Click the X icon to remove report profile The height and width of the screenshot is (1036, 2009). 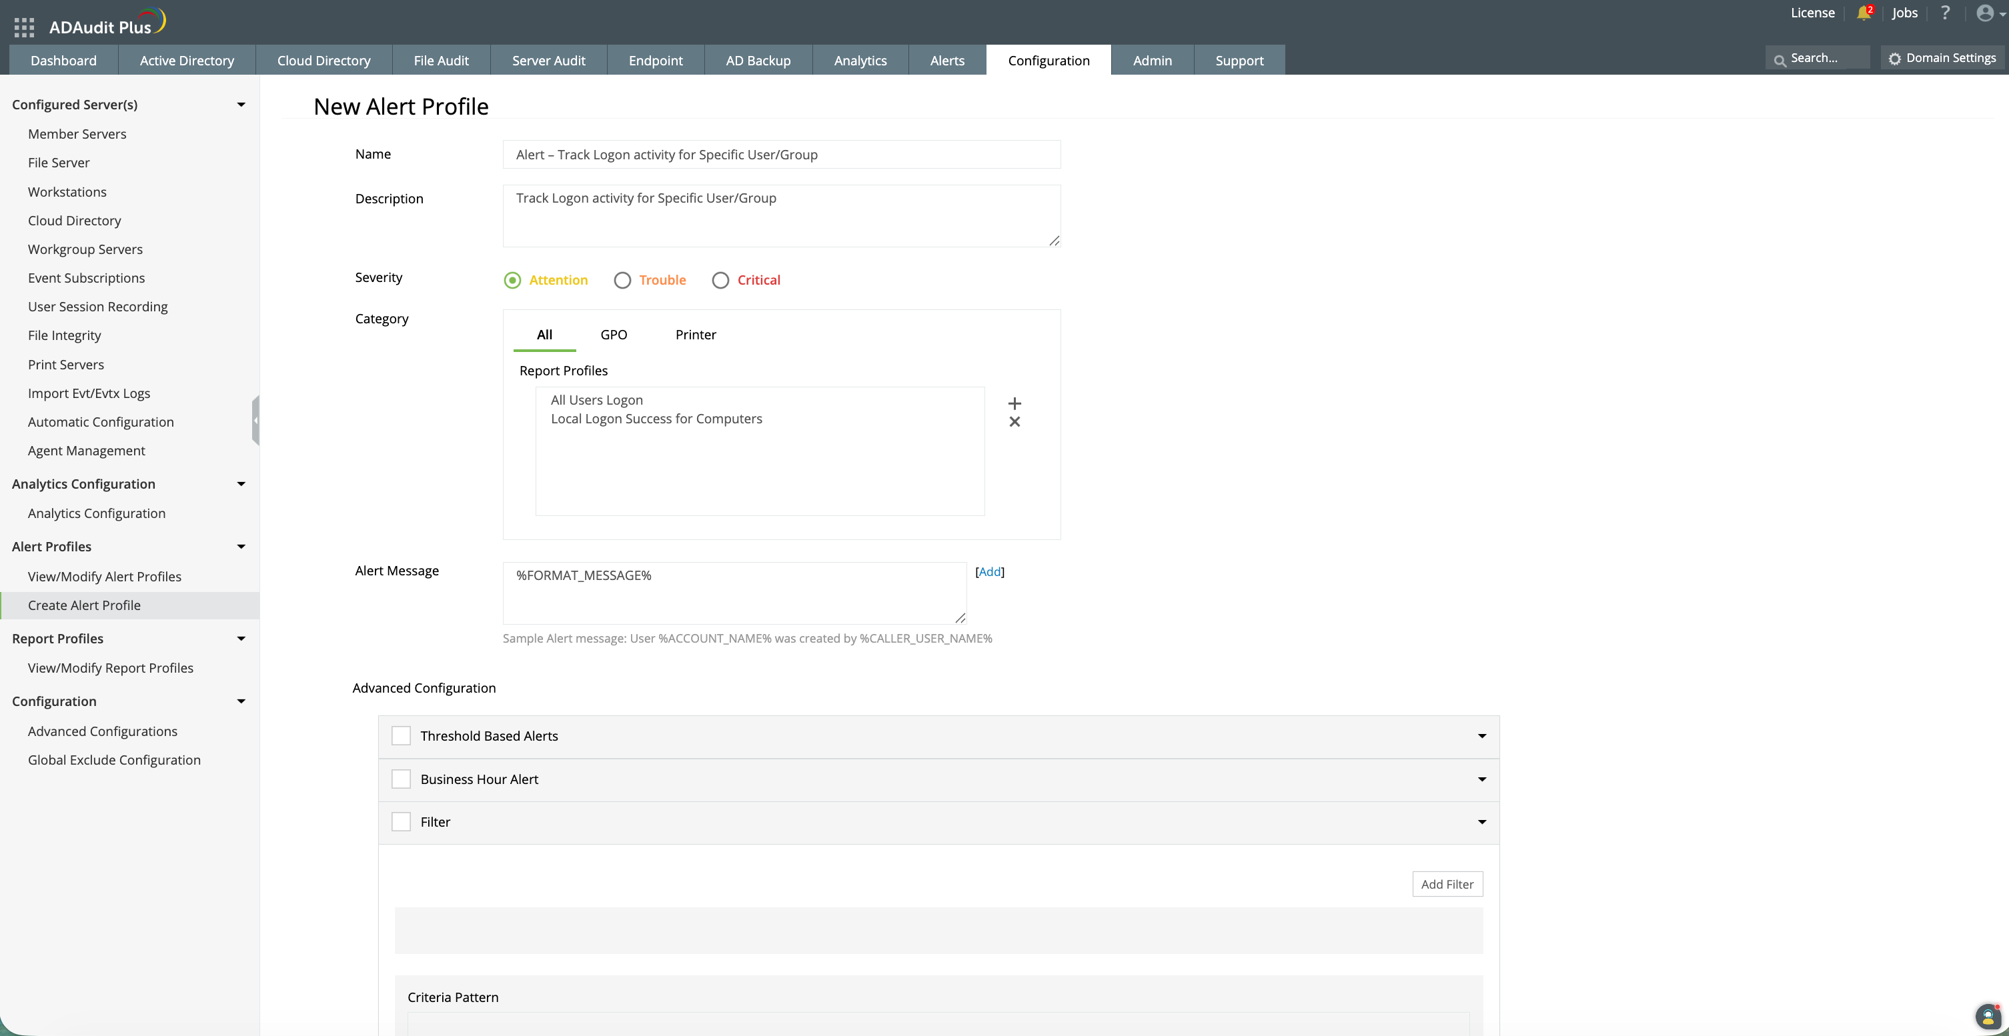pos(1014,422)
